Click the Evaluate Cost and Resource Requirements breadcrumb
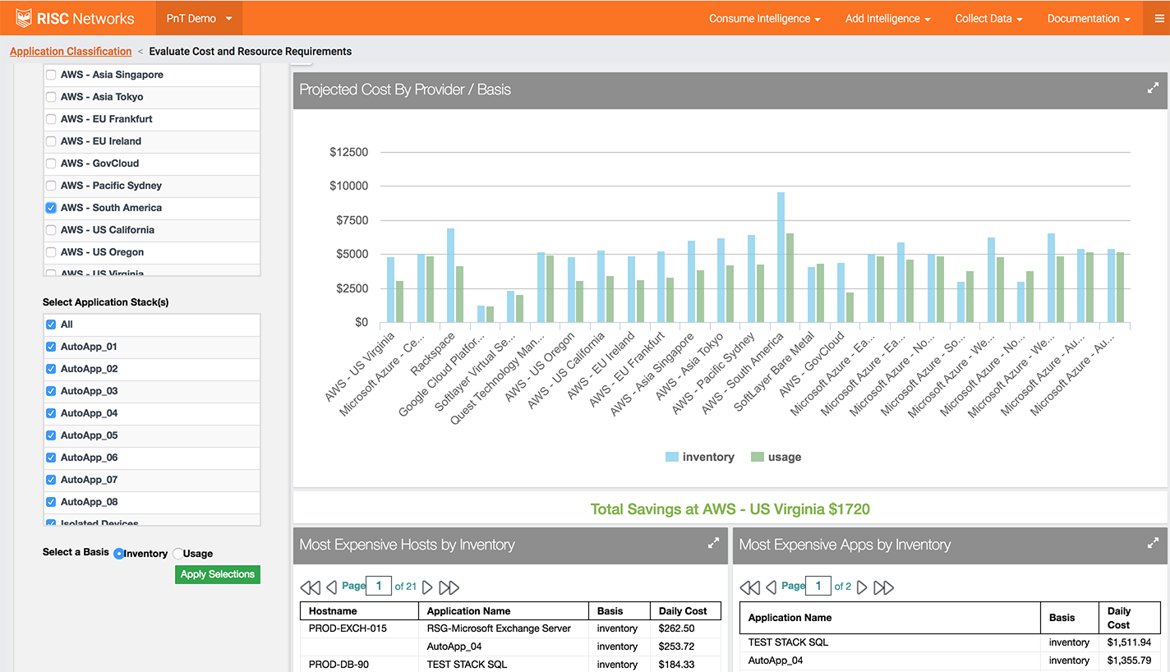The image size is (1170, 672). (251, 51)
